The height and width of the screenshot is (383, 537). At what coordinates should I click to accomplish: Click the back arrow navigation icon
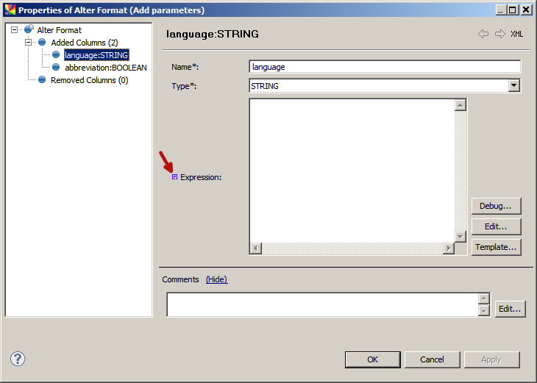(483, 34)
